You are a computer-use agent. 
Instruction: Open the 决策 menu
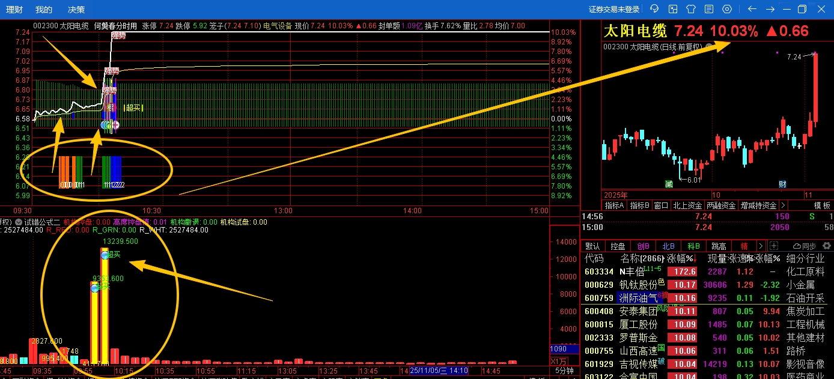(x=76, y=10)
